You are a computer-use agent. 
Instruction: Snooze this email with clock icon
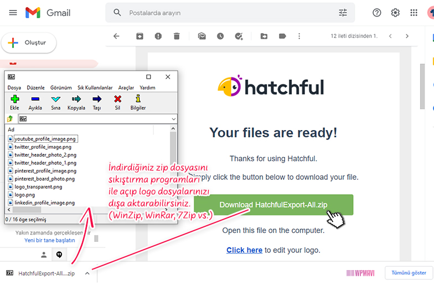click(x=220, y=36)
